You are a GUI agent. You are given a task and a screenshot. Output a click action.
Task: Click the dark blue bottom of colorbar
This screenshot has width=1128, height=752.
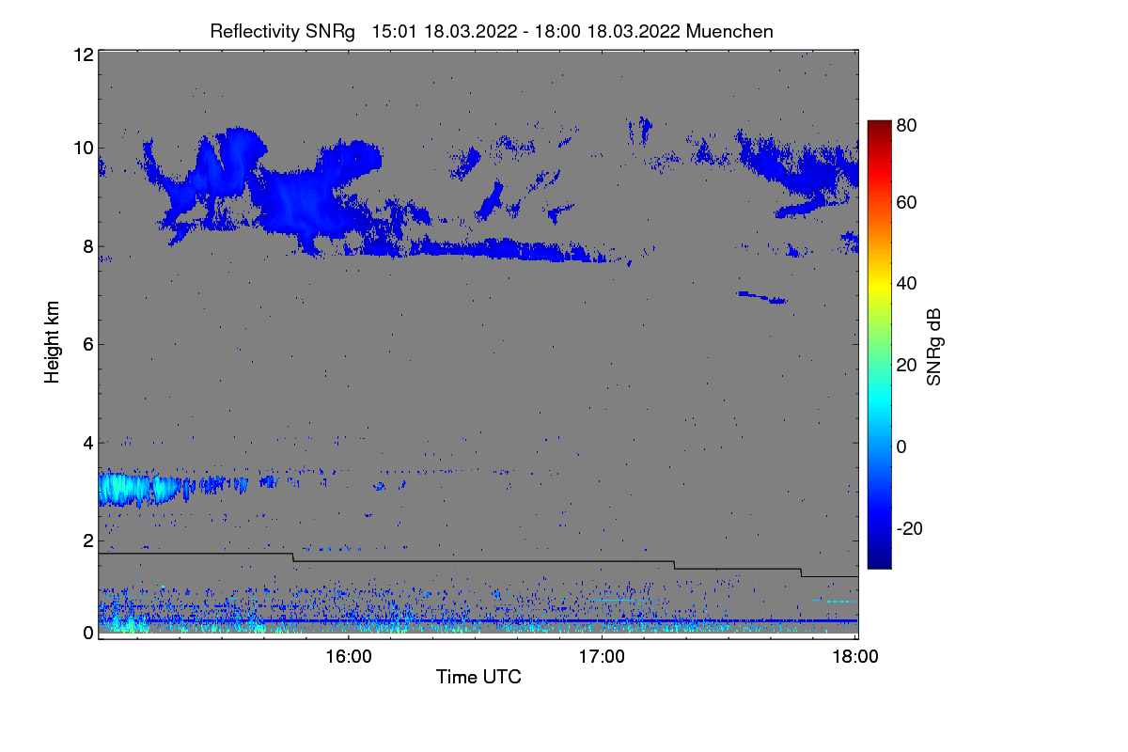coord(878,559)
